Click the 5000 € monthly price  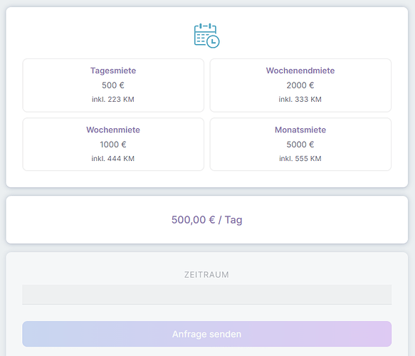pyautogui.click(x=300, y=145)
